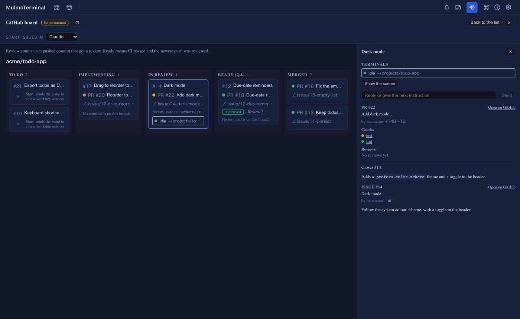Click the Review 2 badge
Screen dimensions: 520x319
(x=255, y=112)
